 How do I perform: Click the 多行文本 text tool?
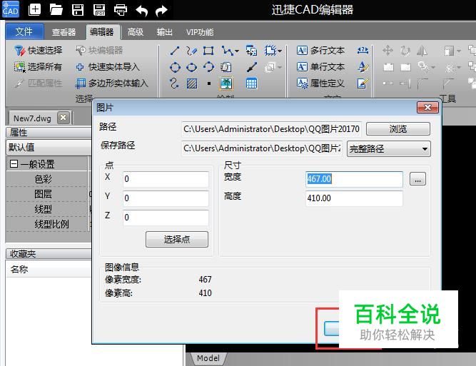click(320, 51)
